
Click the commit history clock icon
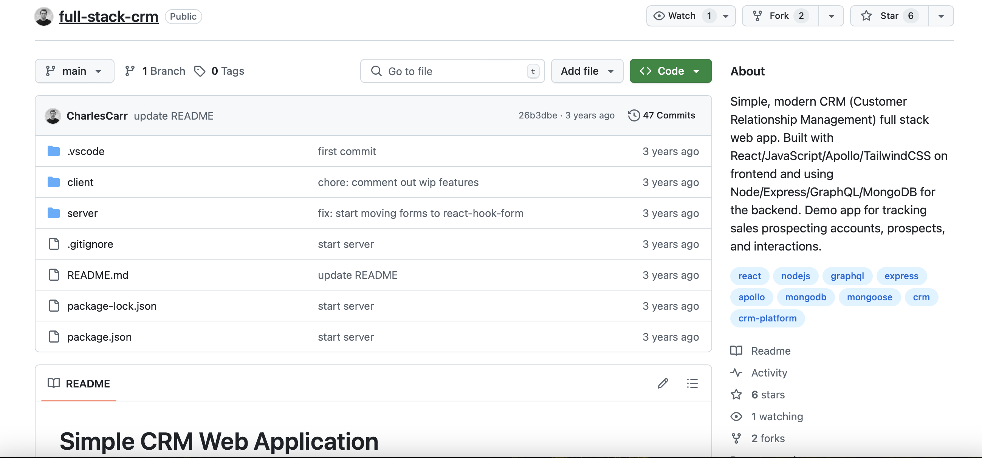click(x=633, y=115)
